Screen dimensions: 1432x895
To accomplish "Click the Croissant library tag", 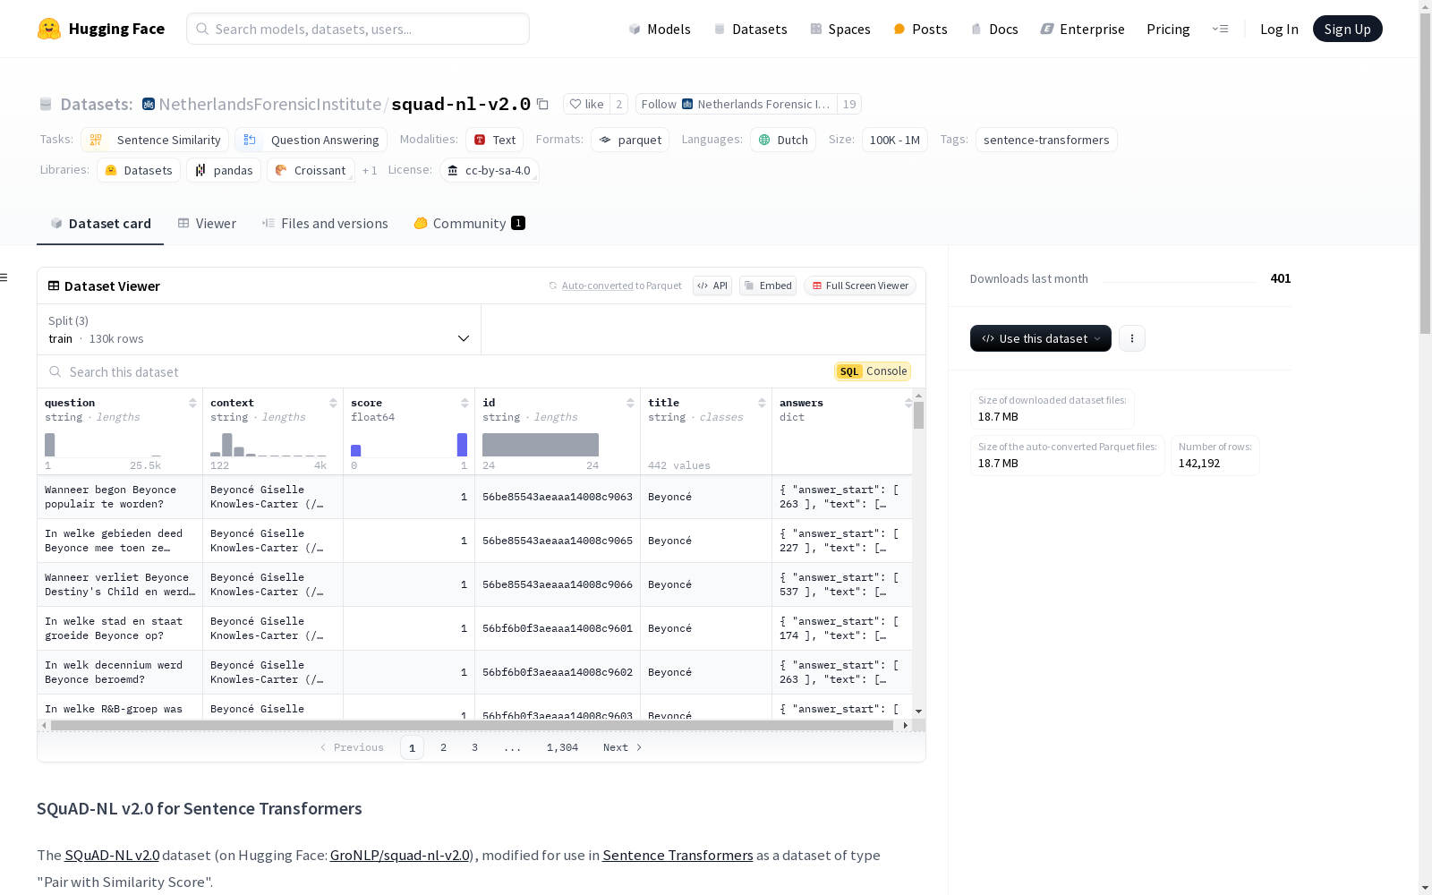I will tap(311, 170).
